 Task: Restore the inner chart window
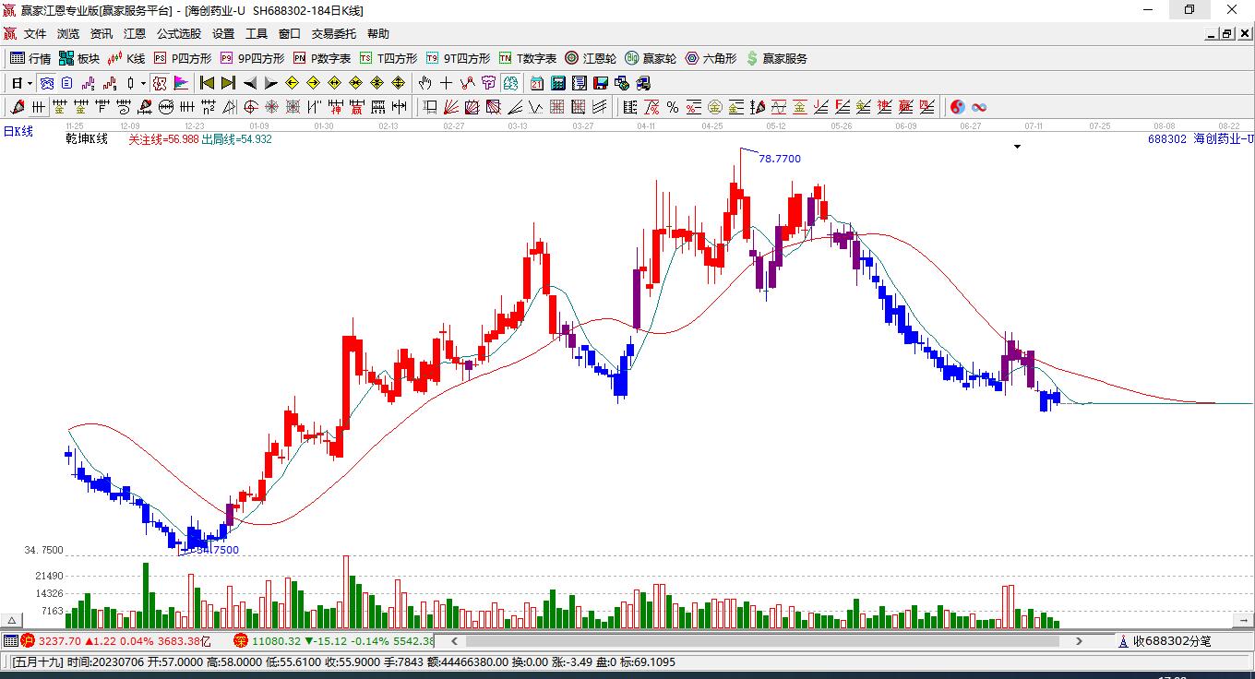tap(1227, 34)
